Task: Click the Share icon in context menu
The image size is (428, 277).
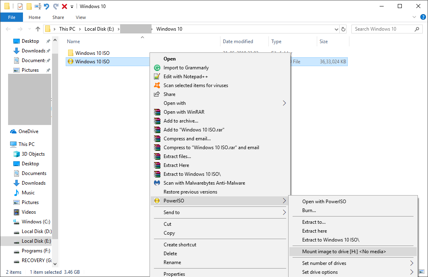Action: coord(157,94)
